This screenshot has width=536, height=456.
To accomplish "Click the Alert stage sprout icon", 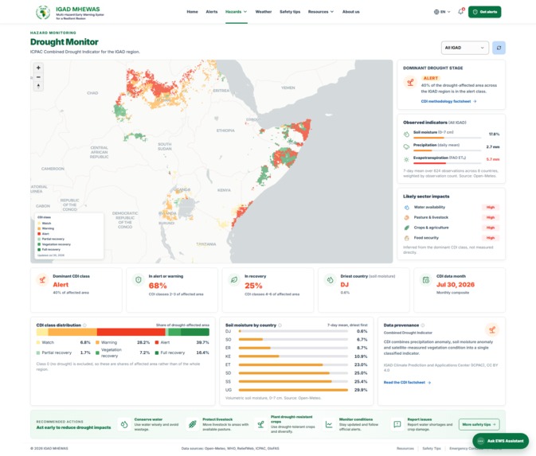I will pos(410,82).
